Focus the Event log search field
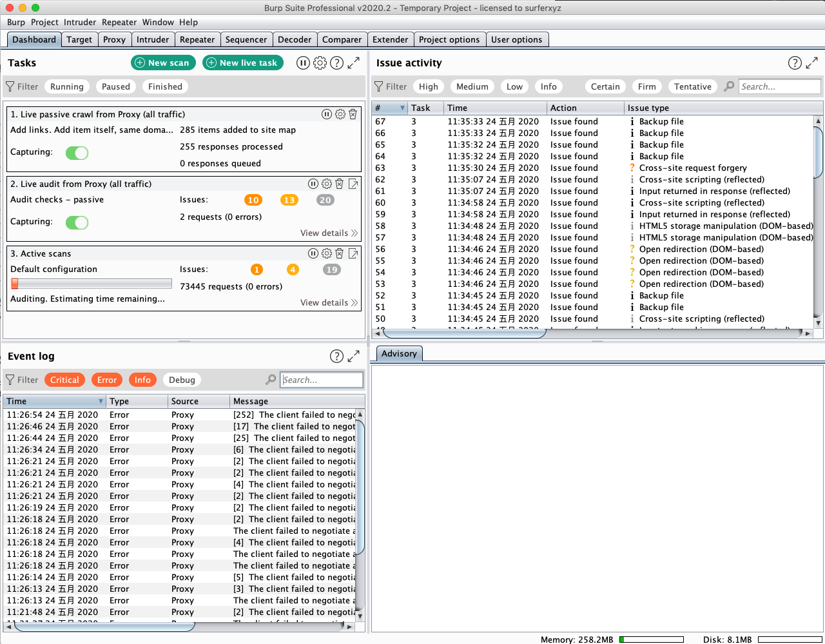The height and width of the screenshot is (644, 825). click(x=322, y=380)
